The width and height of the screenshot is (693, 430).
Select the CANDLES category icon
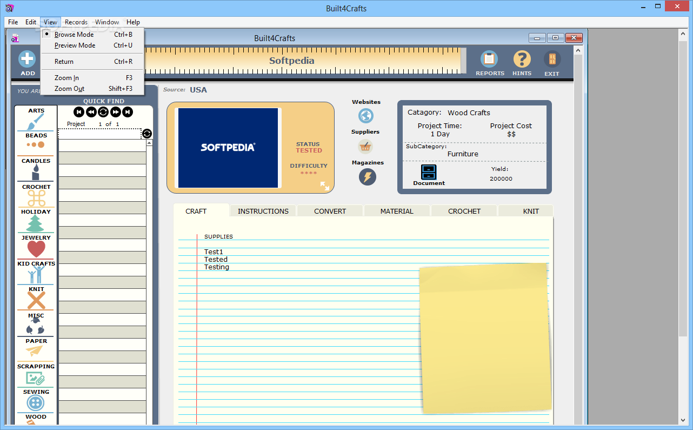(x=36, y=173)
